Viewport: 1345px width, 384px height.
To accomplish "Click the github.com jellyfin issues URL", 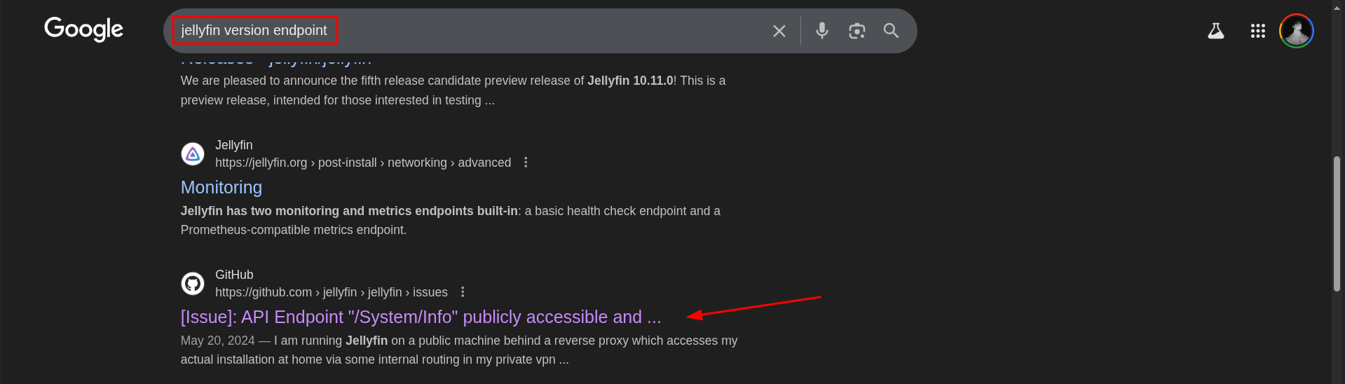I will click(331, 292).
